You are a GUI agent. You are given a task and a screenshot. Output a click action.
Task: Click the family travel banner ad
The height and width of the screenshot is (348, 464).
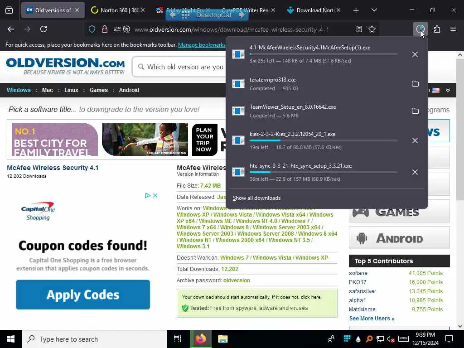[x=116, y=140]
